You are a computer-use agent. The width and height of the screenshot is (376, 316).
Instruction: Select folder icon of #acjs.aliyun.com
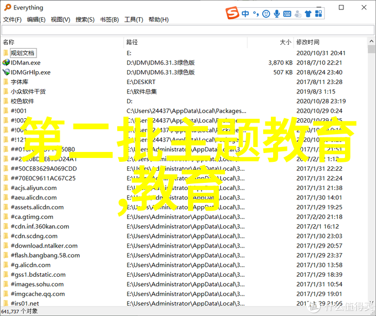coord(6,188)
